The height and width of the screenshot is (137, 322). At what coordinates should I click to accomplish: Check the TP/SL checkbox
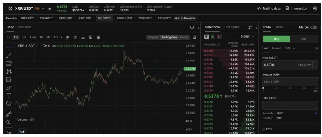264,129
